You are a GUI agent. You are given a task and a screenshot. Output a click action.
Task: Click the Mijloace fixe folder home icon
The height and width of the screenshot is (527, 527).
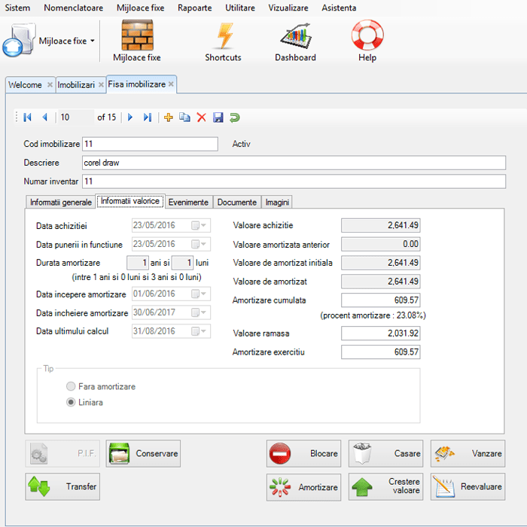coord(19,40)
